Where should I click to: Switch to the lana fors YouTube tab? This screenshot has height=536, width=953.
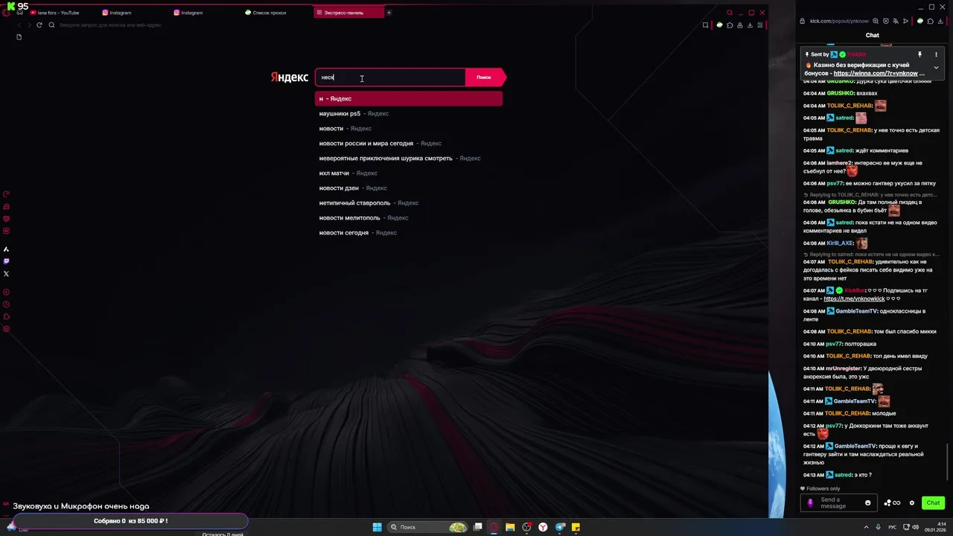pos(60,13)
